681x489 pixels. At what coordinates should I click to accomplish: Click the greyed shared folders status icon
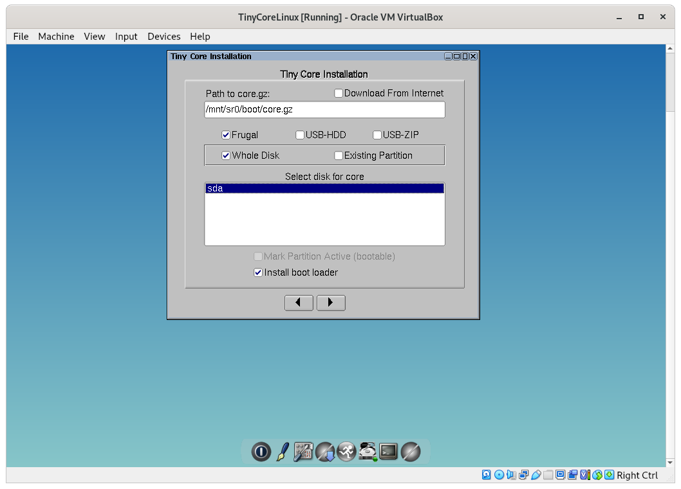[548, 475]
